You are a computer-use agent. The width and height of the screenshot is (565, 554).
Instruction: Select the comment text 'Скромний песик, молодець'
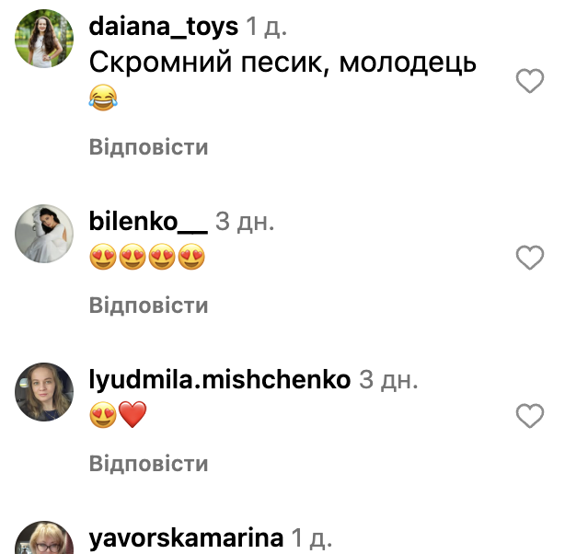(282, 63)
